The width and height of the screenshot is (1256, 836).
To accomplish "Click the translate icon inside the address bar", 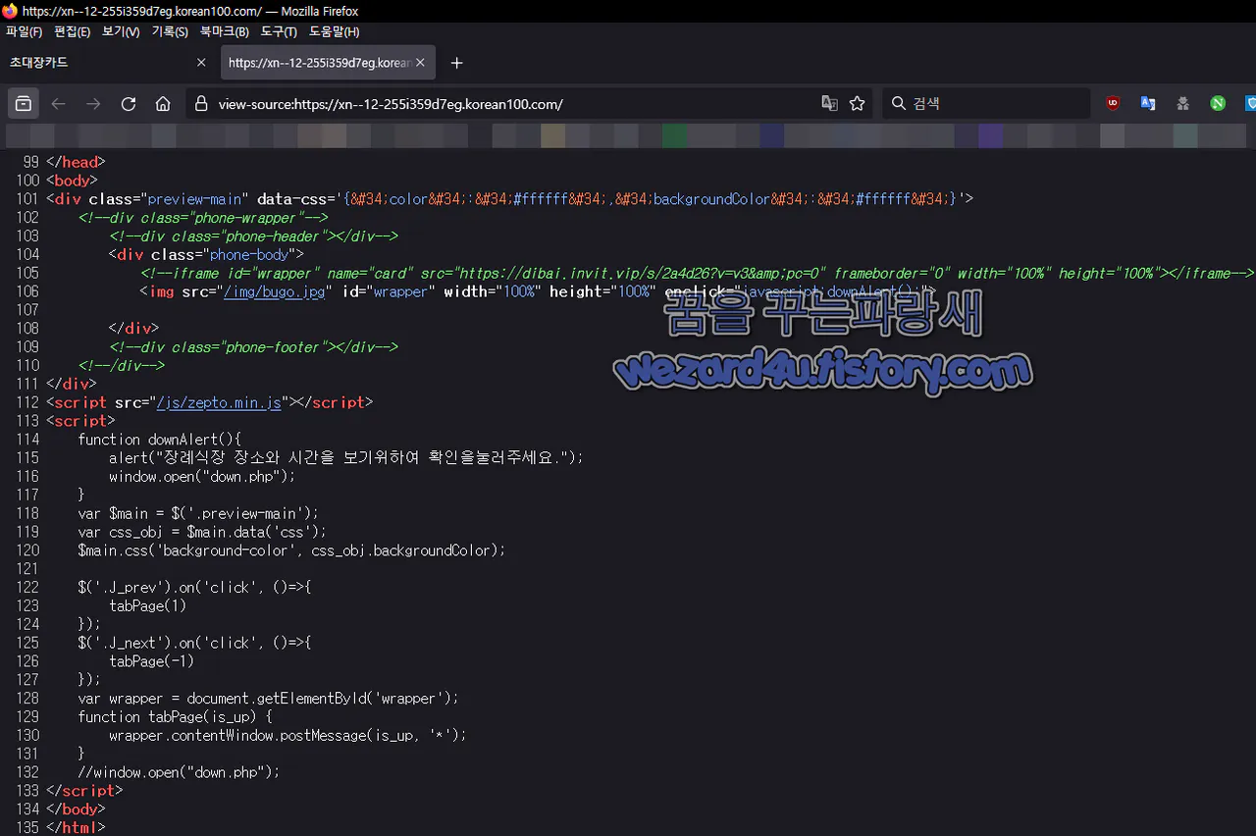I will pyautogui.click(x=829, y=103).
